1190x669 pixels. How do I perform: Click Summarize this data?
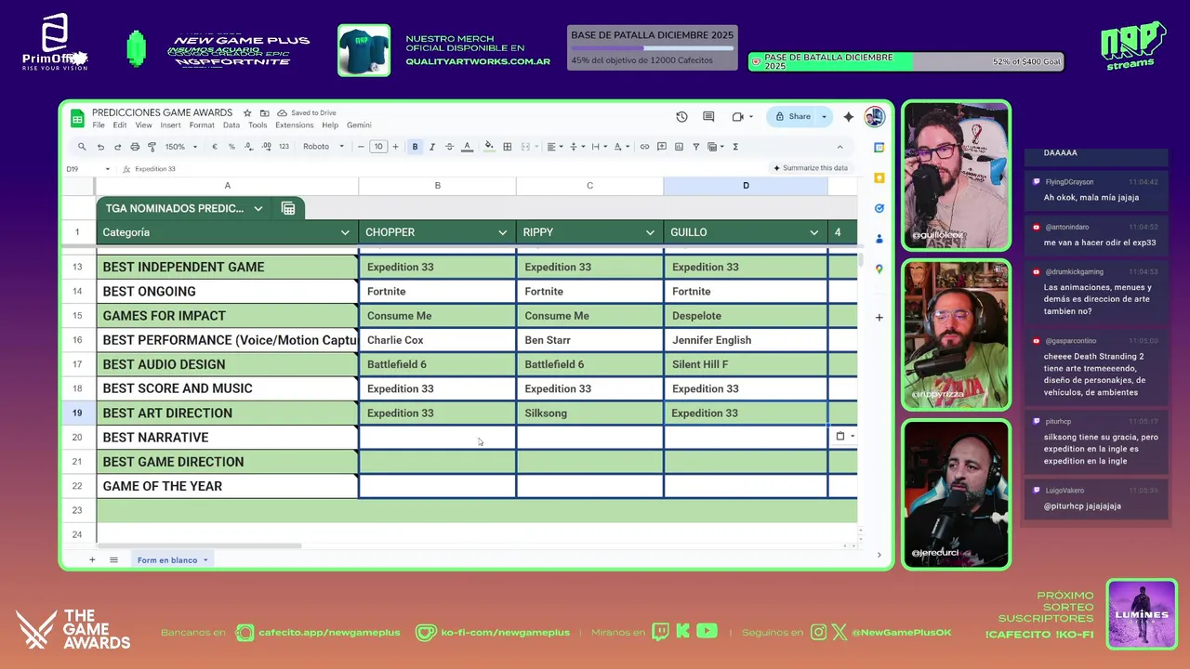(811, 168)
